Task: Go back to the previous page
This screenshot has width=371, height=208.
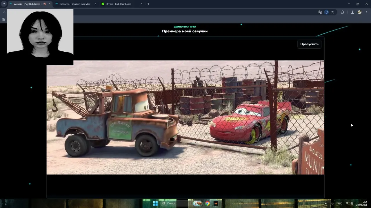Action: tap(4, 12)
